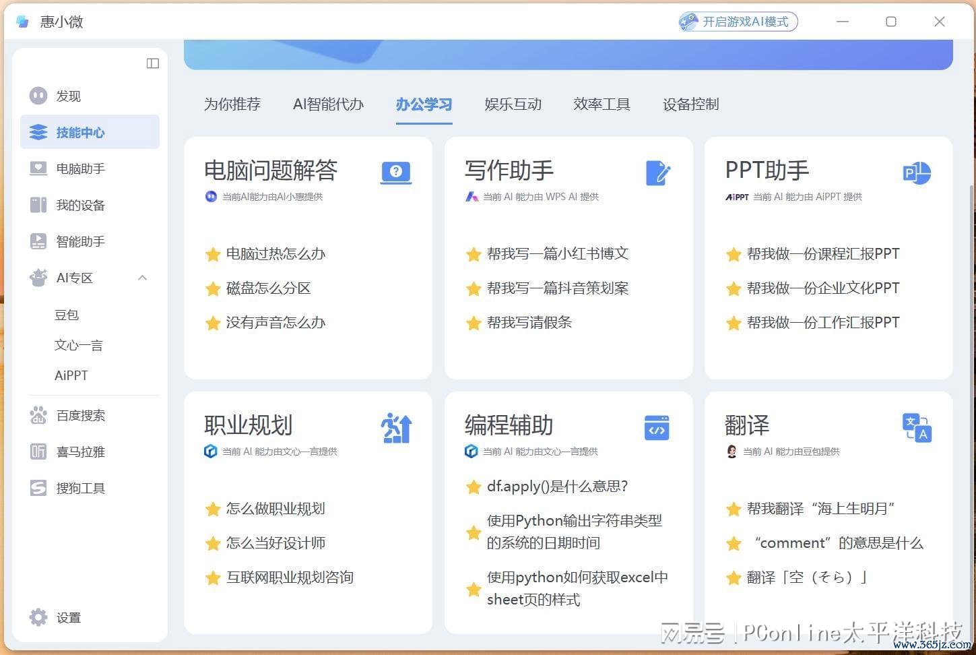This screenshot has width=976, height=655.
Task: Open 发现 discover icon in sidebar
Action: pos(38,96)
